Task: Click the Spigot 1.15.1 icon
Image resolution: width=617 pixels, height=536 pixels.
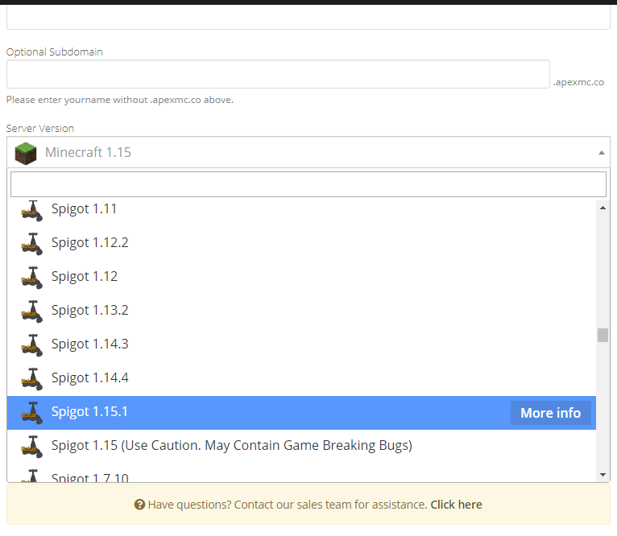Action: 31,412
